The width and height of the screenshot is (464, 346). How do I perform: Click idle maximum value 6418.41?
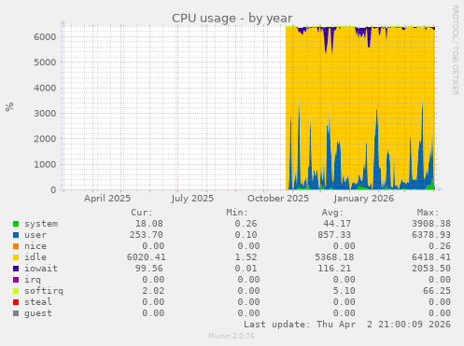tap(431, 257)
